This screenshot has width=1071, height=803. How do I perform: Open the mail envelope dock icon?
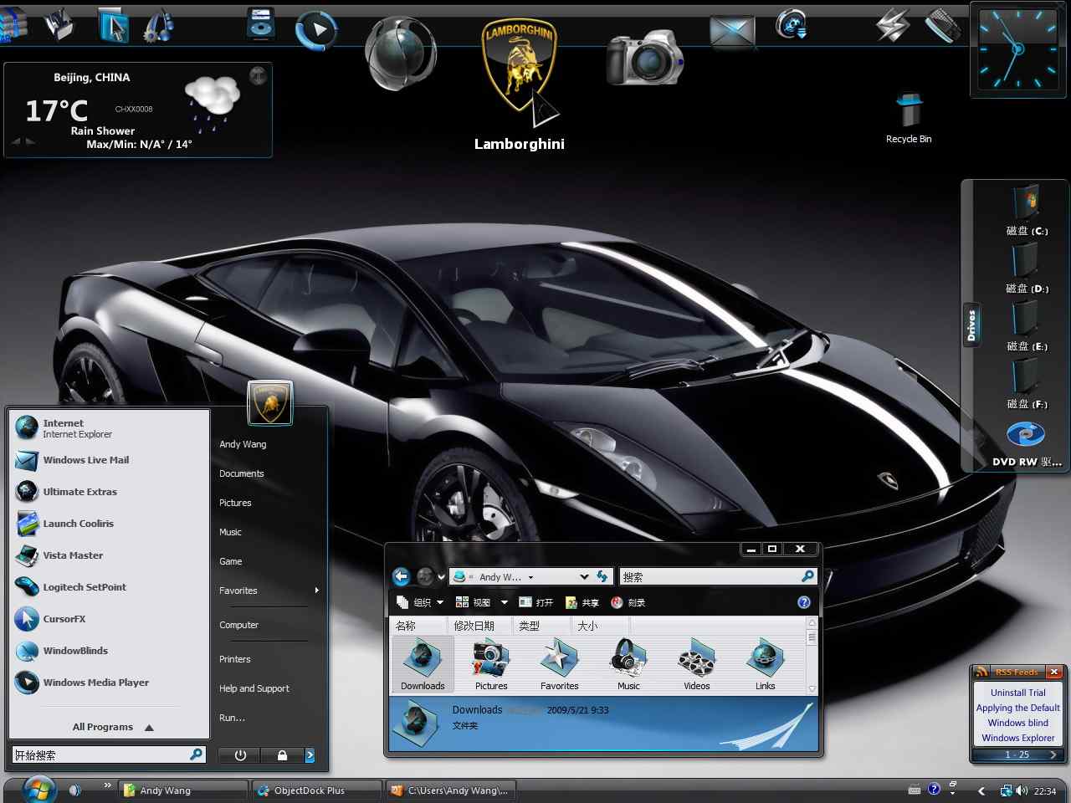click(732, 33)
